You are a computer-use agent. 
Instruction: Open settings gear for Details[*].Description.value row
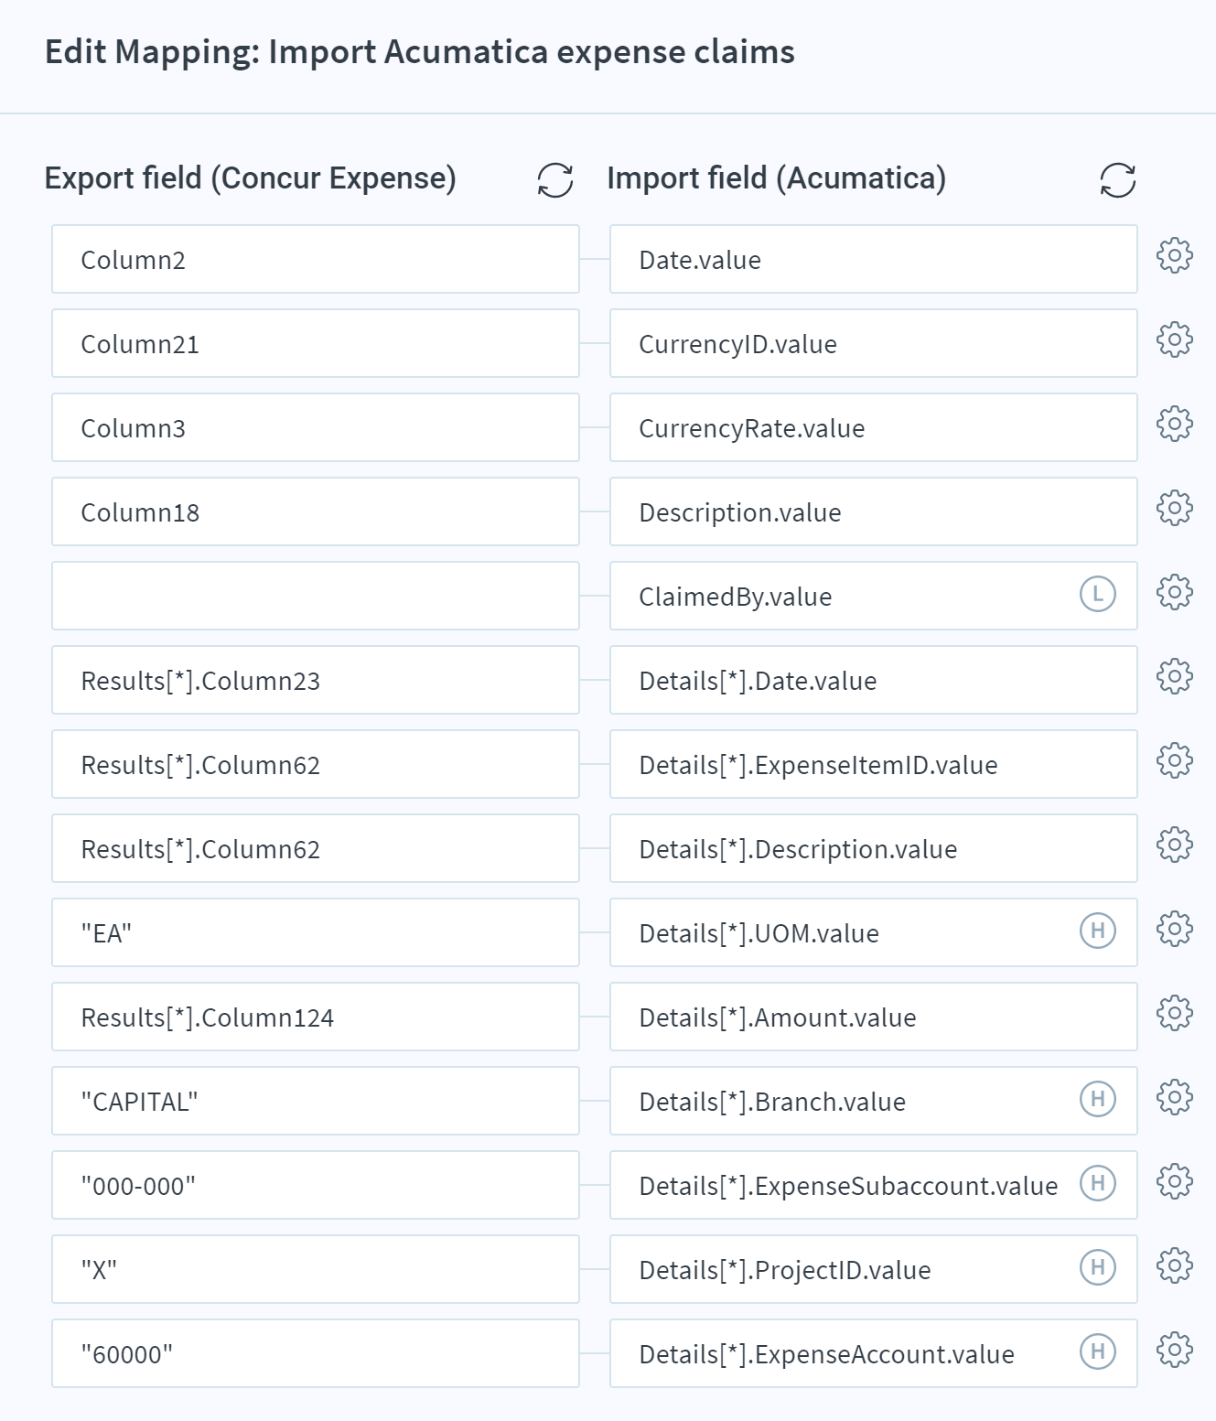(x=1175, y=845)
